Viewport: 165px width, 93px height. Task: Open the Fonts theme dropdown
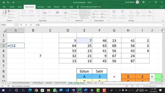point(12,14)
